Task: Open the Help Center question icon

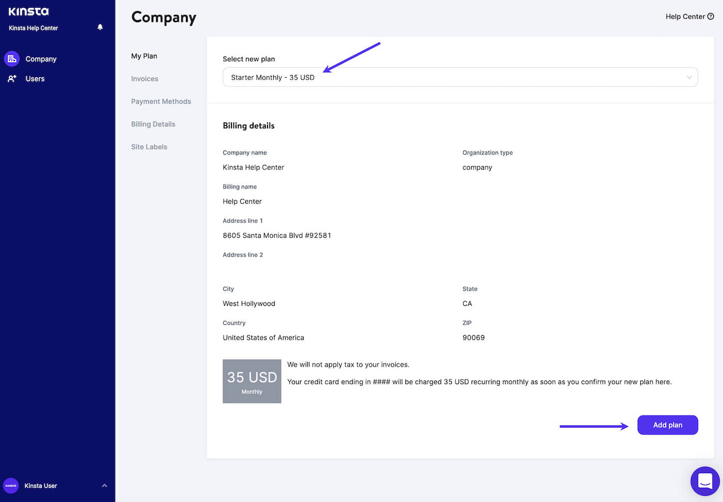Action: tap(711, 17)
